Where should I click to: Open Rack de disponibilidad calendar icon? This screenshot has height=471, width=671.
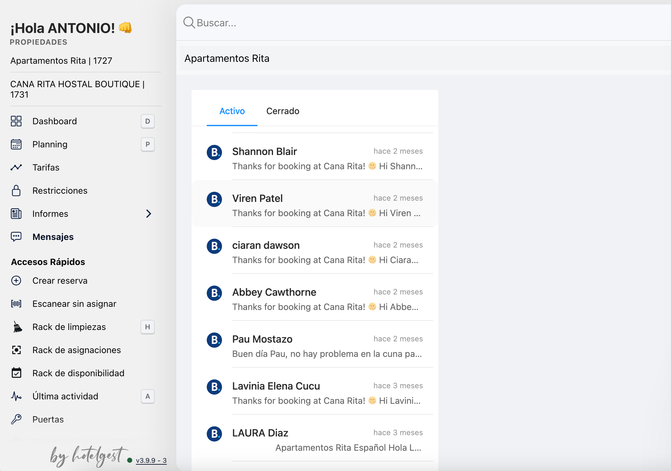pos(16,373)
